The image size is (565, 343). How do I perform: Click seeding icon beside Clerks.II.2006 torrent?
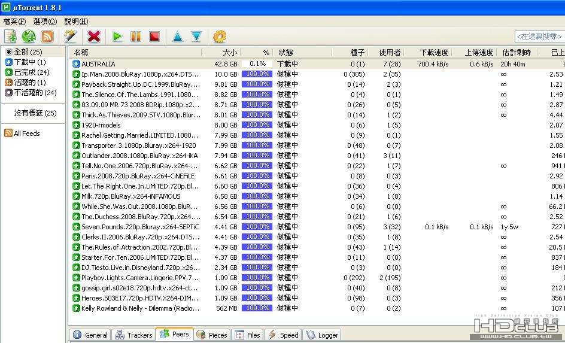pyautogui.click(x=76, y=237)
